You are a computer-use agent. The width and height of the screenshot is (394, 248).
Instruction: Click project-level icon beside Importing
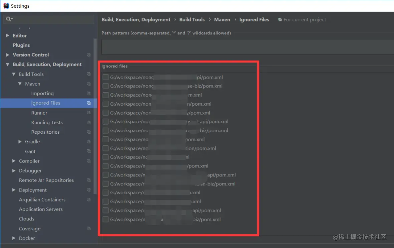[89, 93]
